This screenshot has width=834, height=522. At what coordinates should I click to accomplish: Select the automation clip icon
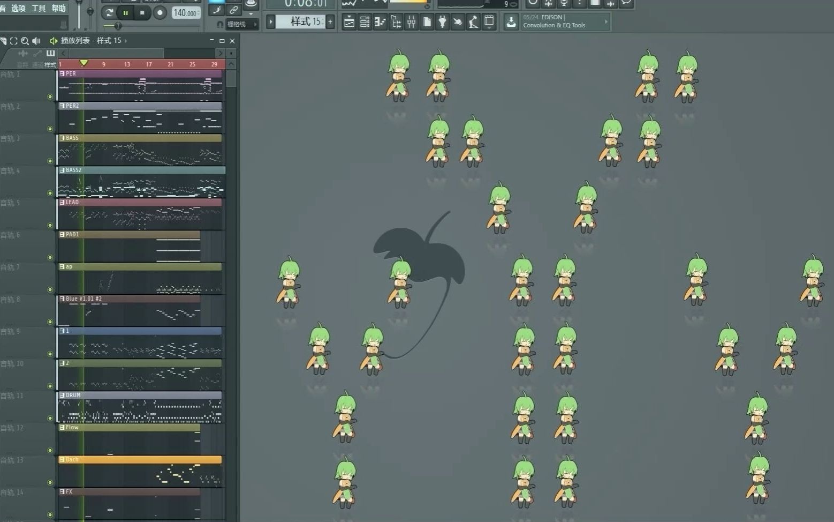(x=37, y=53)
